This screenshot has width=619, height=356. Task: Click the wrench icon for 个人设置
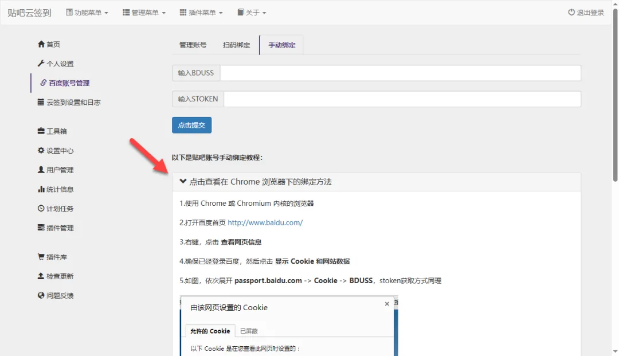tap(41, 64)
